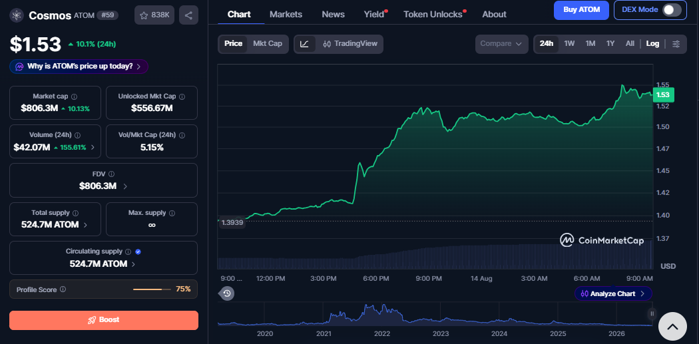
Task: Click the Cosmos ATOM logo icon
Action: [17, 15]
